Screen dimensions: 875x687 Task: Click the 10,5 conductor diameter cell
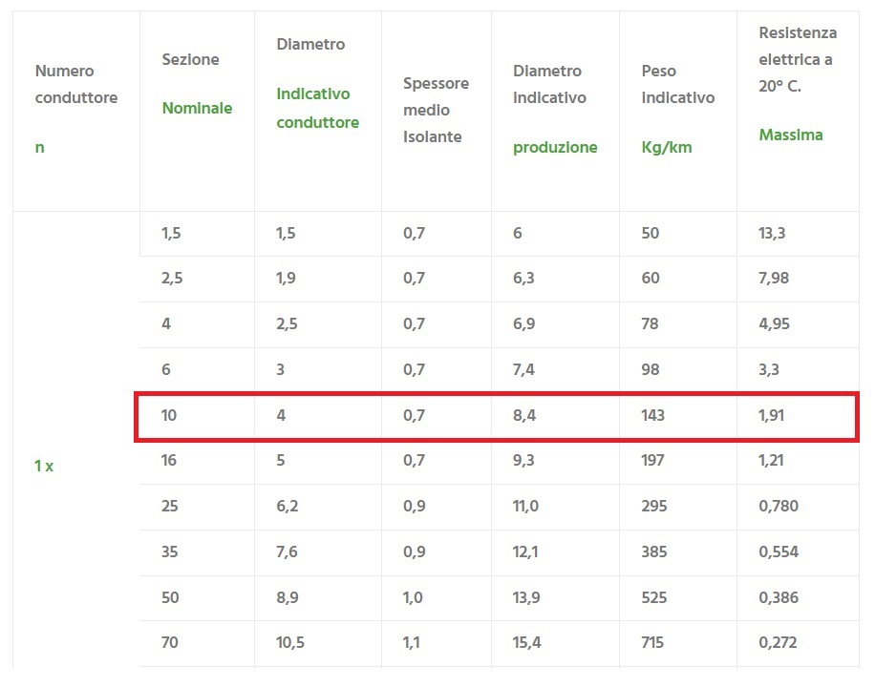tap(290, 643)
